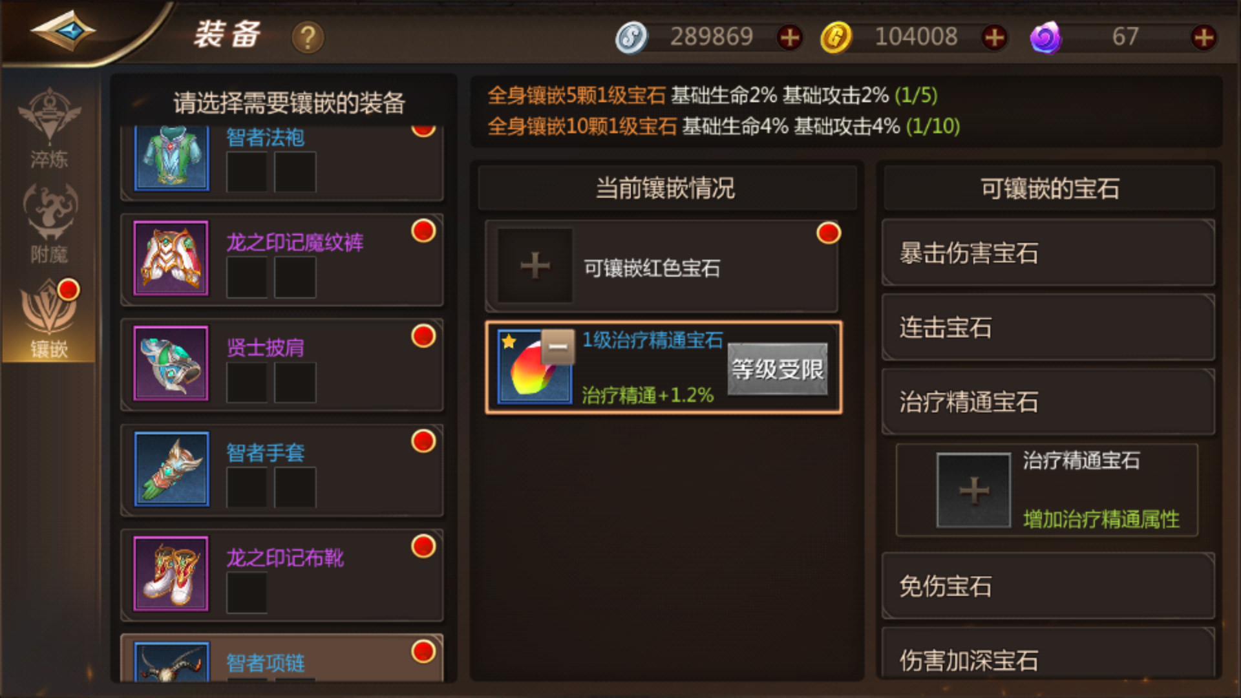Collapse the 治疗精通宝石 category
The height and width of the screenshot is (698, 1241).
(x=1048, y=402)
